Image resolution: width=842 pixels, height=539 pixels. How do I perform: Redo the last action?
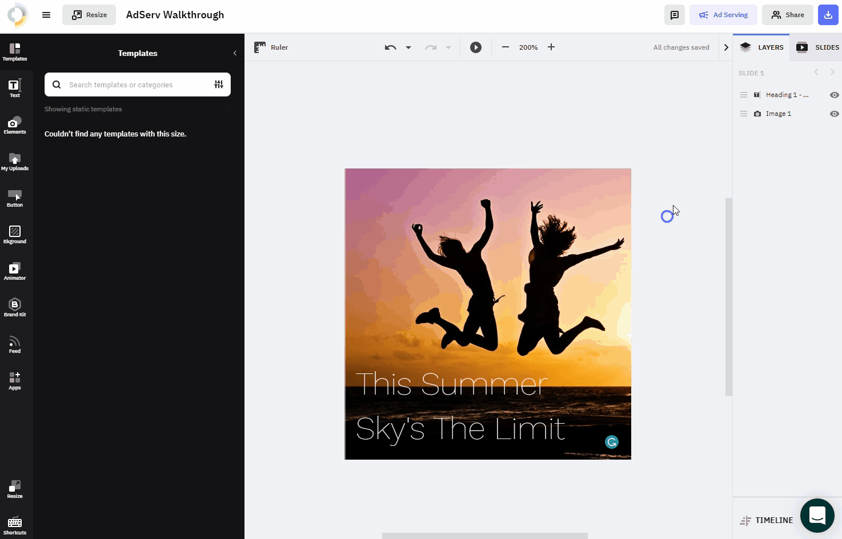pyautogui.click(x=431, y=47)
